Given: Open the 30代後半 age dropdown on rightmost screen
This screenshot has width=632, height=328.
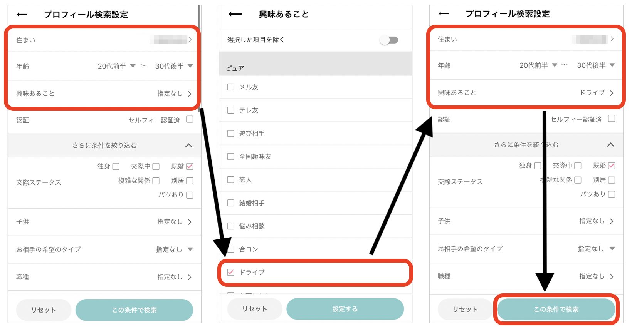Looking at the screenshot, I should pyautogui.click(x=595, y=65).
